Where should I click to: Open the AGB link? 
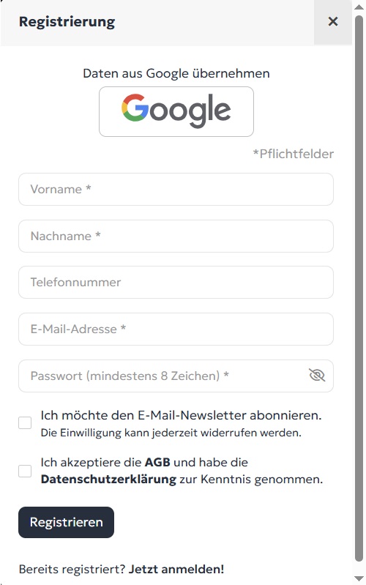click(157, 462)
